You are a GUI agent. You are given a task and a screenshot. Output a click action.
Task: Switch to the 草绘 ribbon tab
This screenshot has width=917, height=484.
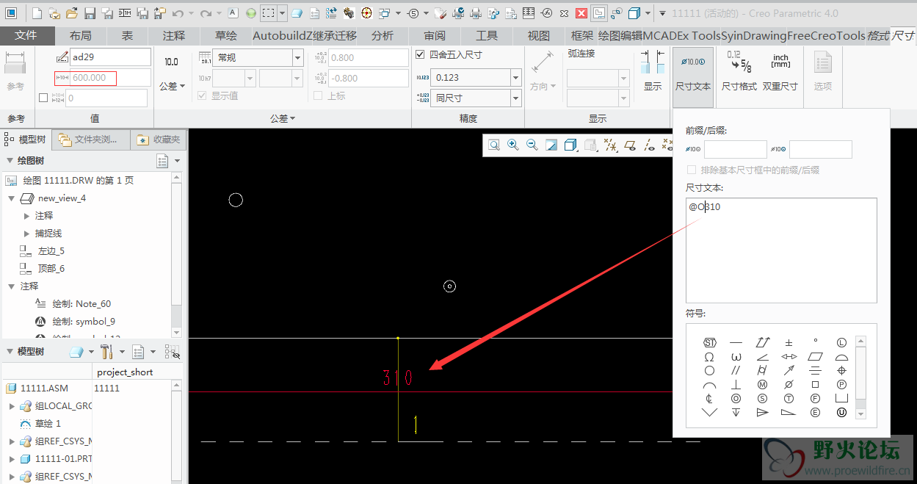pos(226,35)
